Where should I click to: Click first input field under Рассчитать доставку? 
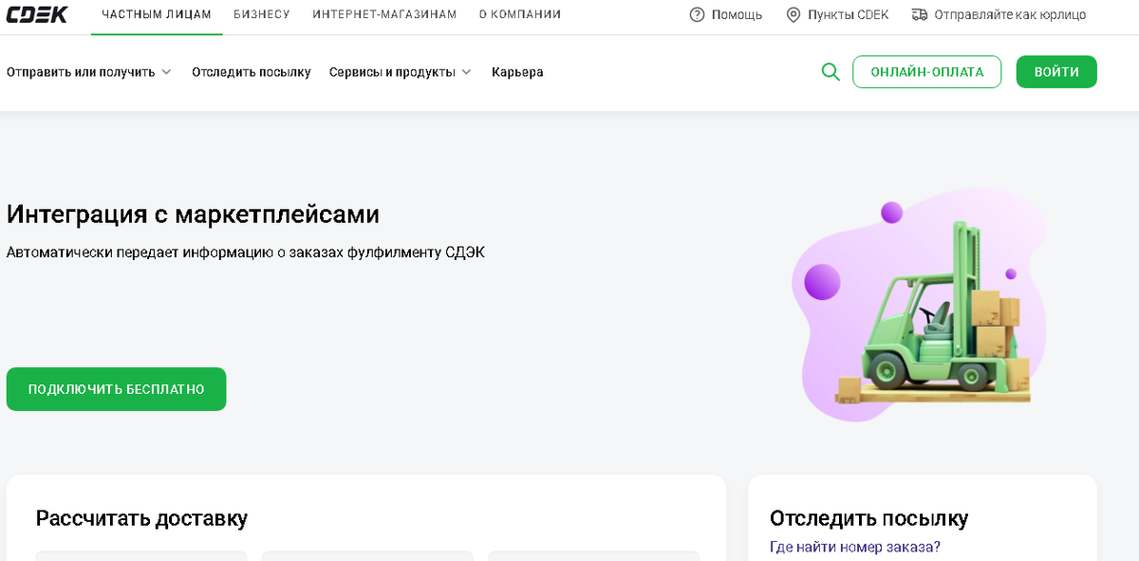[x=141, y=555]
